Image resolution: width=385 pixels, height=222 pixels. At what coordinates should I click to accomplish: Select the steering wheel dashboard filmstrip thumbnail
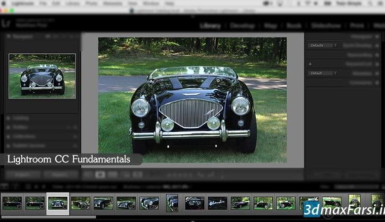(x=194, y=203)
